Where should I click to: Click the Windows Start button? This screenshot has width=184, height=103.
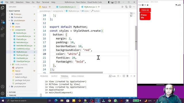tap(3, 100)
